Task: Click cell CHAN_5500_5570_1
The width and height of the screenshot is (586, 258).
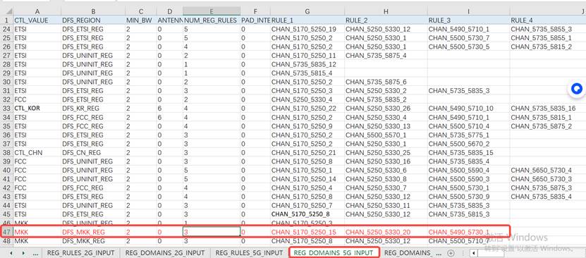Action: coord(386,135)
